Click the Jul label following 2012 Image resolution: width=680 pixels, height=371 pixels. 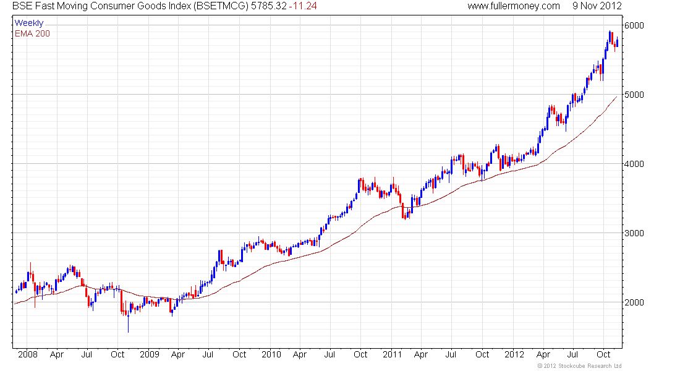pos(573,354)
